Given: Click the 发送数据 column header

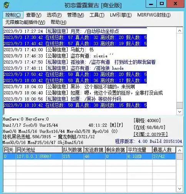Looking at the screenshot, I should tap(95, 150).
